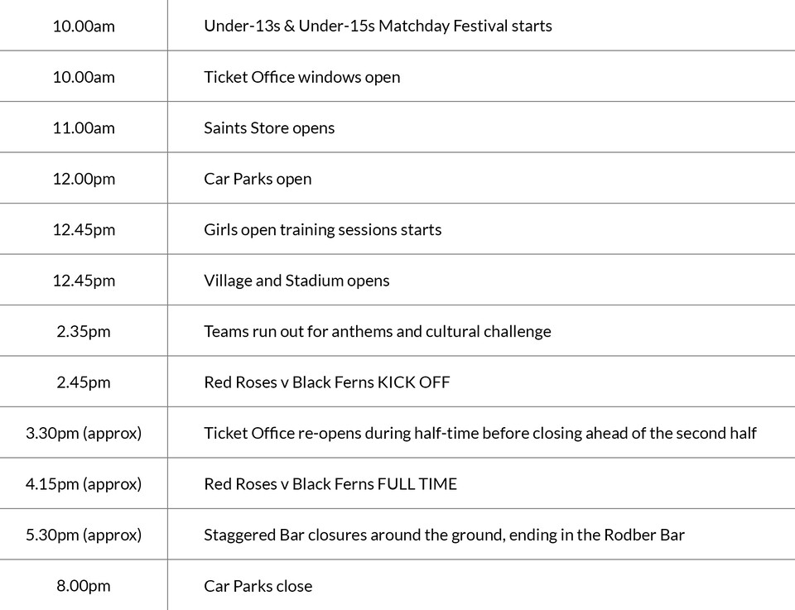This screenshot has height=610, width=795.
Task: Select Teams run out for anthems text
Action: [x=377, y=332]
